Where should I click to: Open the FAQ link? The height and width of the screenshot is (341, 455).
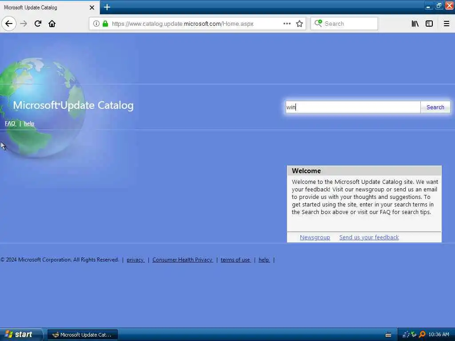click(10, 123)
